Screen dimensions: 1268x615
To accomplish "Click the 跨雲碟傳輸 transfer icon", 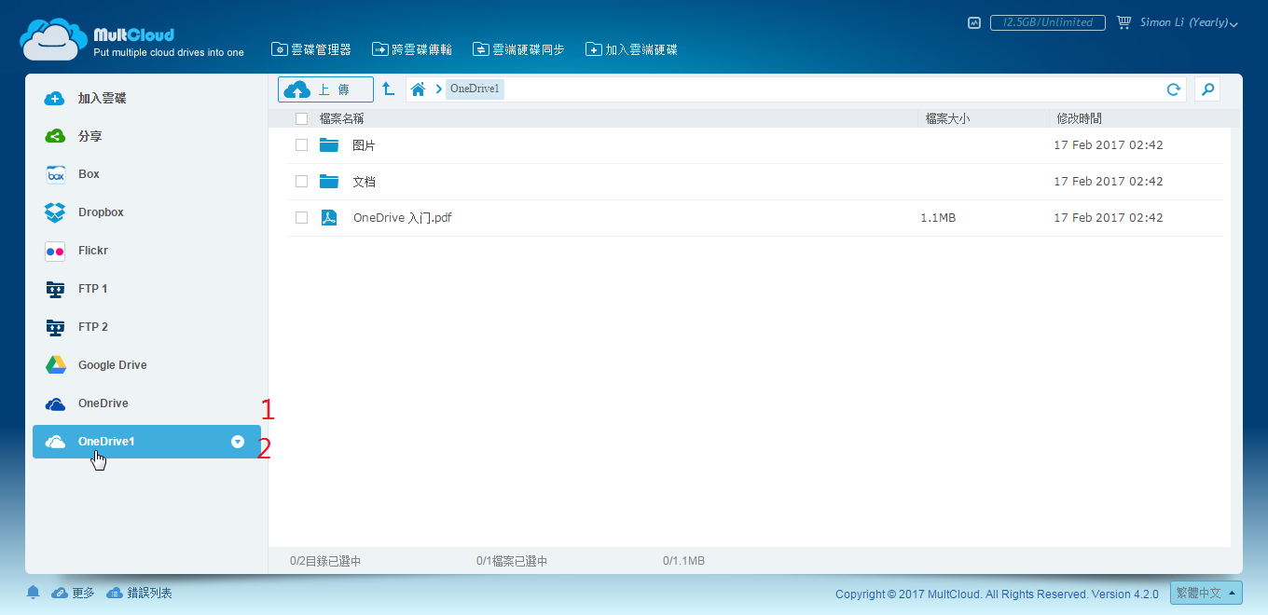I will 379,48.
